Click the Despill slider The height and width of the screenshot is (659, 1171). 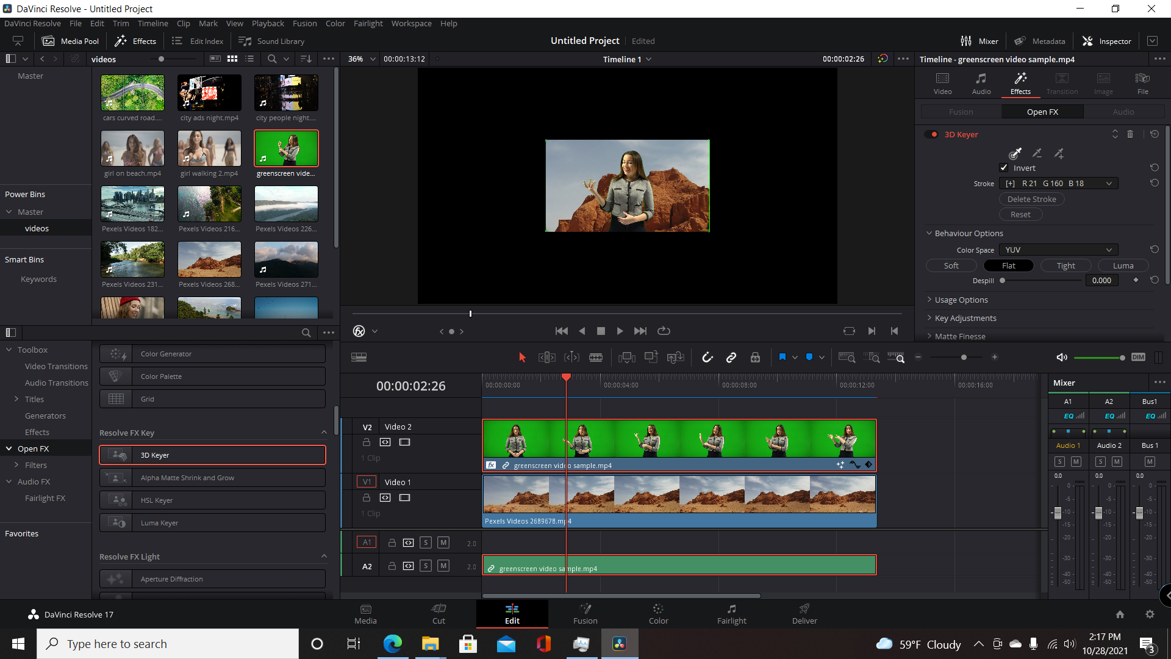pos(1041,281)
